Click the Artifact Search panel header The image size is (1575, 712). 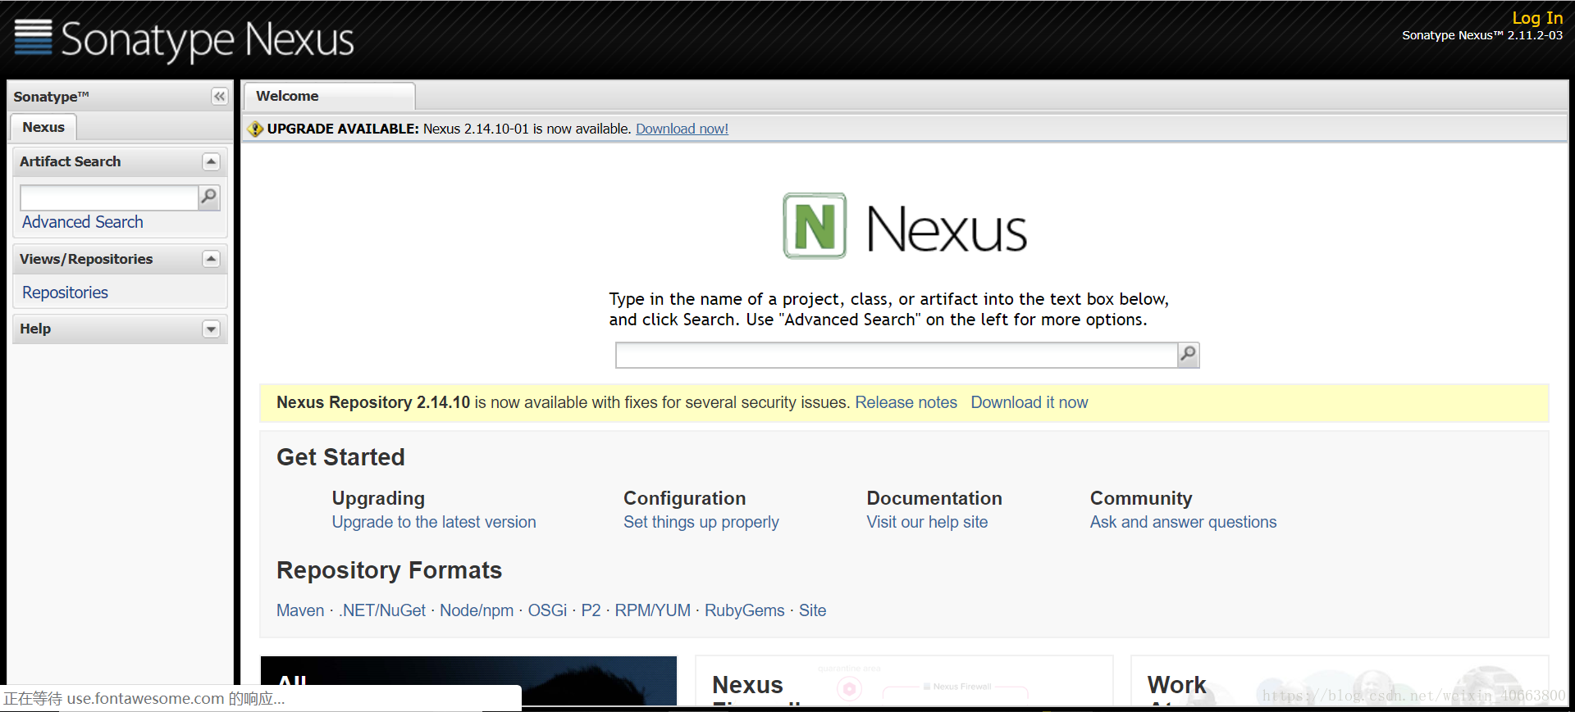coord(120,161)
